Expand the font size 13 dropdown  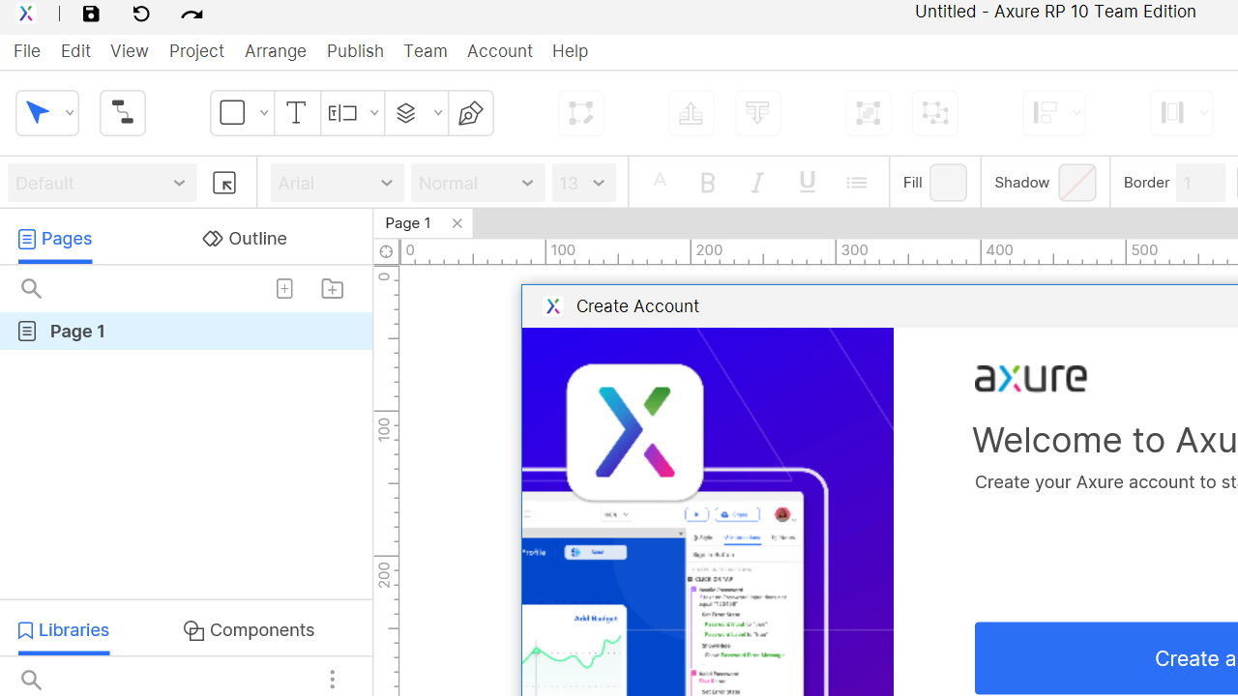(583, 183)
